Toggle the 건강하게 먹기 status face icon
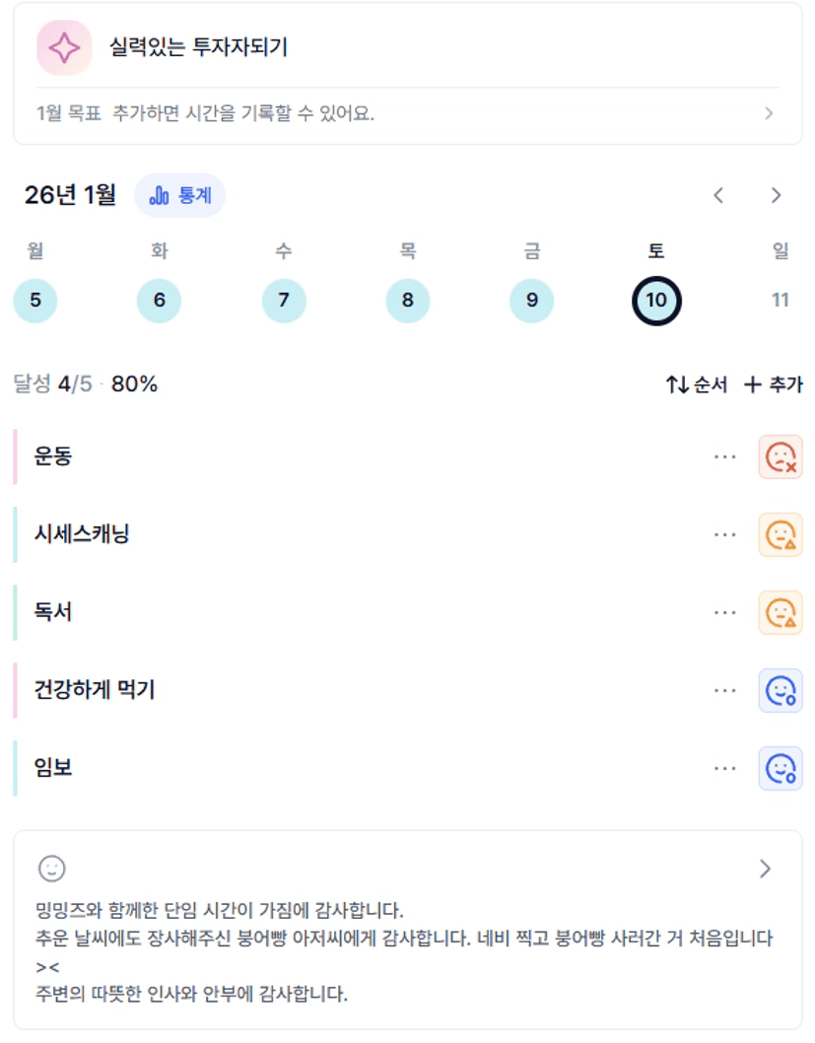 click(781, 690)
